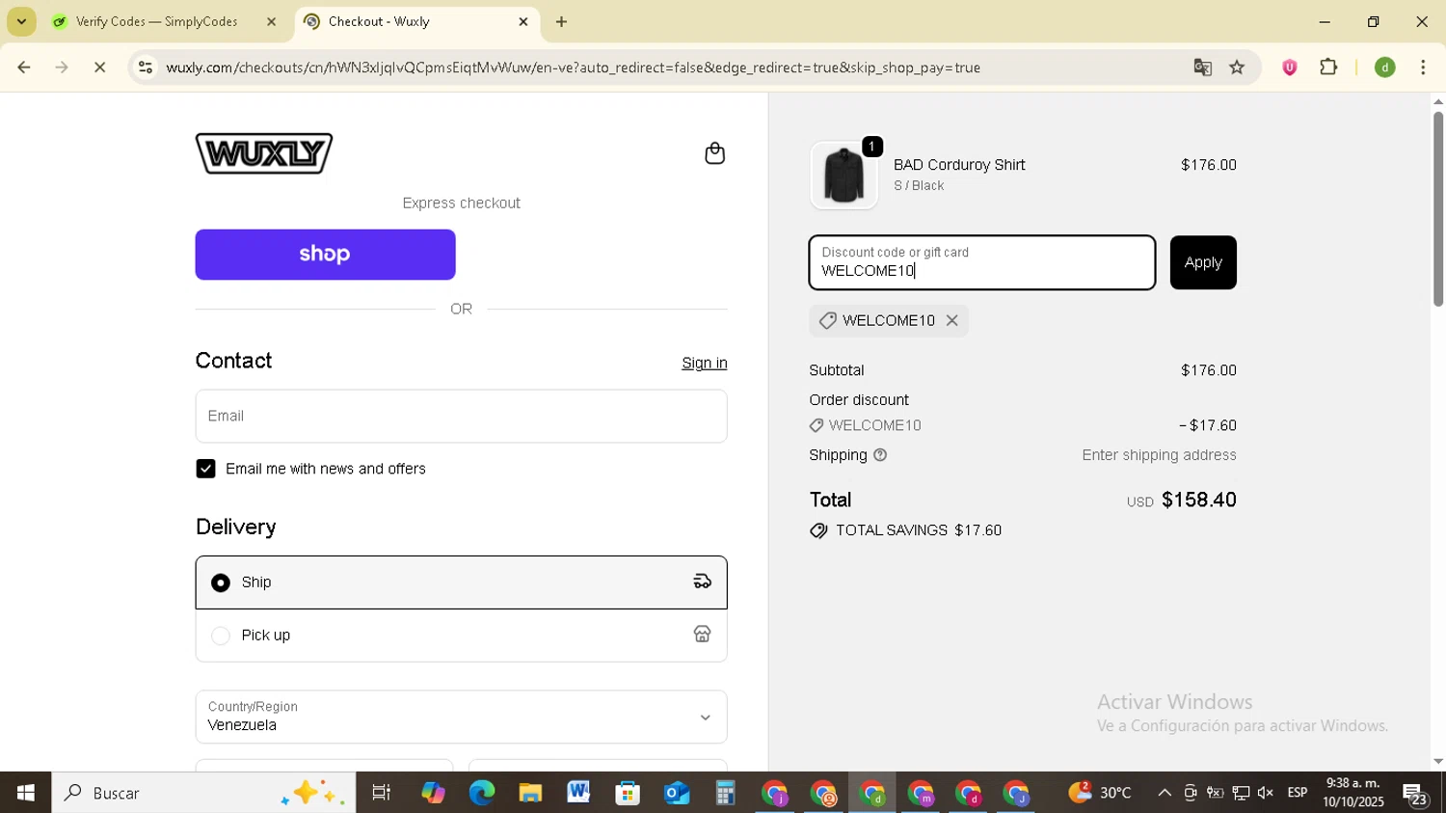Click the Email input field
The image size is (1446, 813).
click(461, 417)
